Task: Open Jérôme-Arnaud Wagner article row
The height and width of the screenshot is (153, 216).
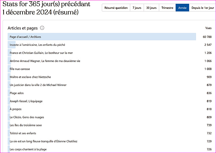Action: [x=40, y=61]
